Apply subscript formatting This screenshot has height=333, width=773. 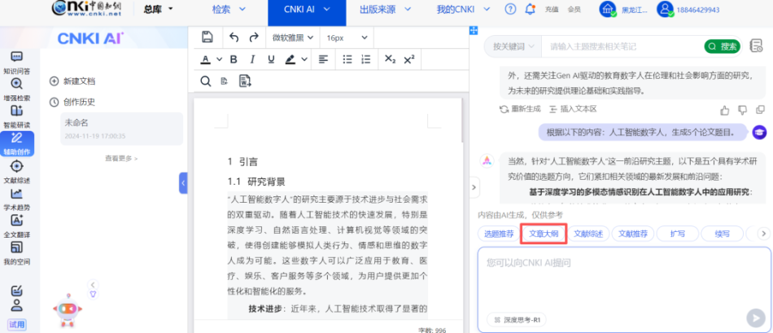(x=390, y=59)
